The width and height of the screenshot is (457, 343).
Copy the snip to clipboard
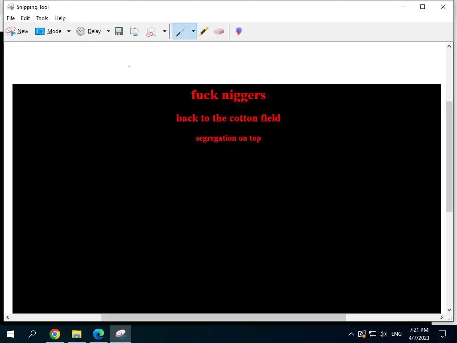(x=134, y=31)
